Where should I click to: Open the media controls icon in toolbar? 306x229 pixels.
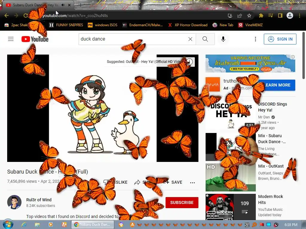click(270, 16)
